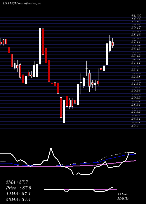Viewport: 146px width, 204px height.
Task: Click the 39.47 price axis label
Action: click(136, 28)
